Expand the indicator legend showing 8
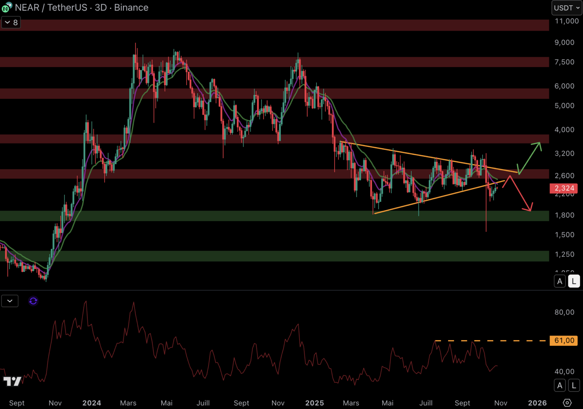Screen dimensions: 583x409 [x=11, y=22]
